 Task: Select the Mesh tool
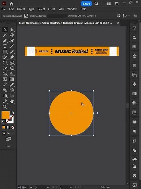click(5, 79)
